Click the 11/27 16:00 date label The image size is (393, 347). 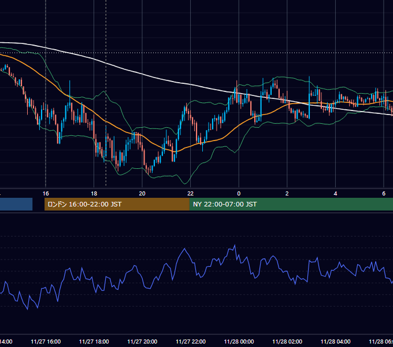(x=46, y=341)
